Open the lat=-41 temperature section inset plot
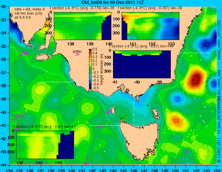Image resolution: width=222 pixels, height=172 pixels. [45, 145]
